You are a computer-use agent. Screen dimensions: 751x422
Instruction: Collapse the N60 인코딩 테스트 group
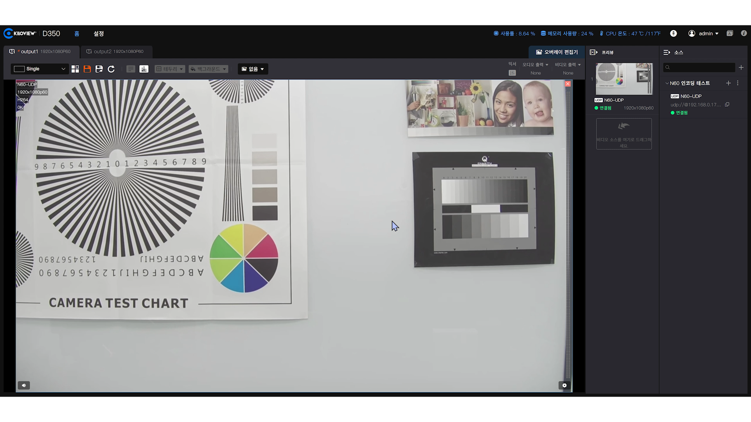pyautogui.click(x=667, y=83)
